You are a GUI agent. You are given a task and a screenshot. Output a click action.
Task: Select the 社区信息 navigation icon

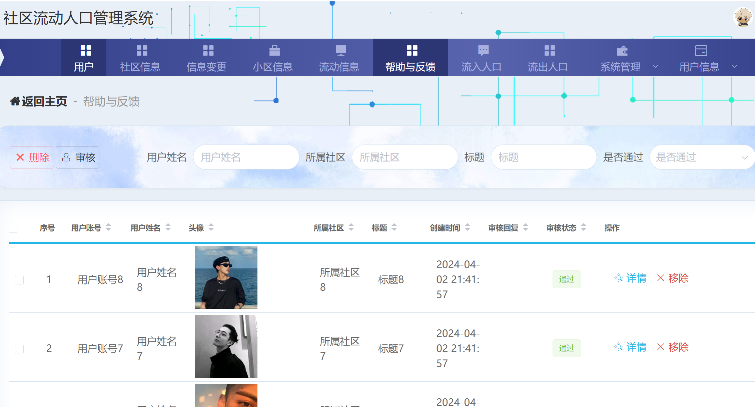pyautogui.click(x=142, y=50)
